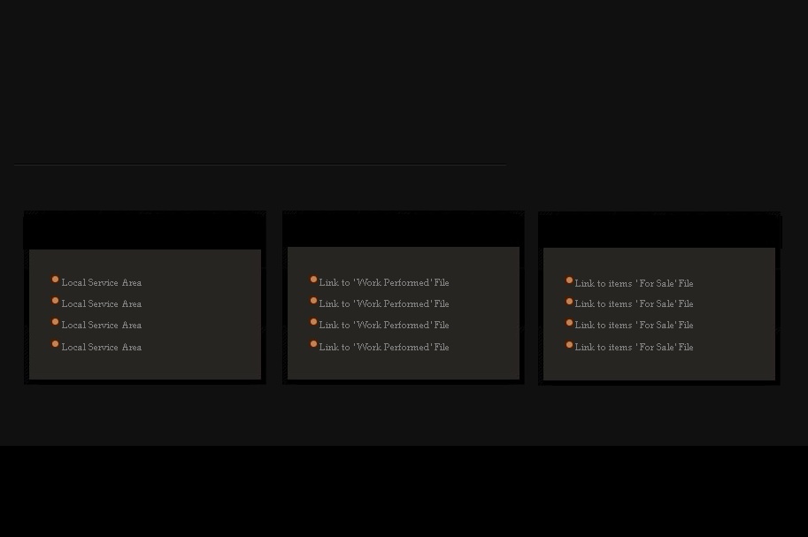Click orange bullet beside first 'Work Performed' link
This screenshot has width=808, height=537.
(x=313, y=280)
